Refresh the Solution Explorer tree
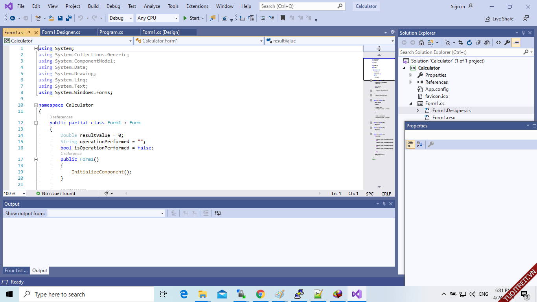This screenshot has width=537, height=302. click(x=470, y=42)
